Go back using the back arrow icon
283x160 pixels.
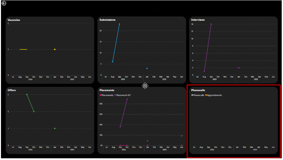click(4, 3)
